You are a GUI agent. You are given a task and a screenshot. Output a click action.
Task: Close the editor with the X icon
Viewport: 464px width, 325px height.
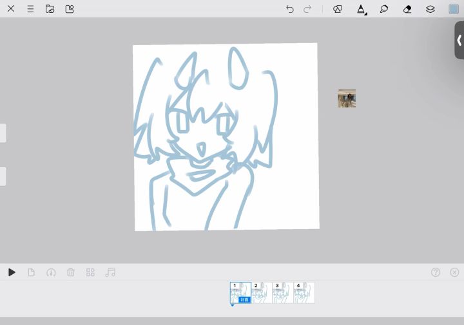pos(11,8)
